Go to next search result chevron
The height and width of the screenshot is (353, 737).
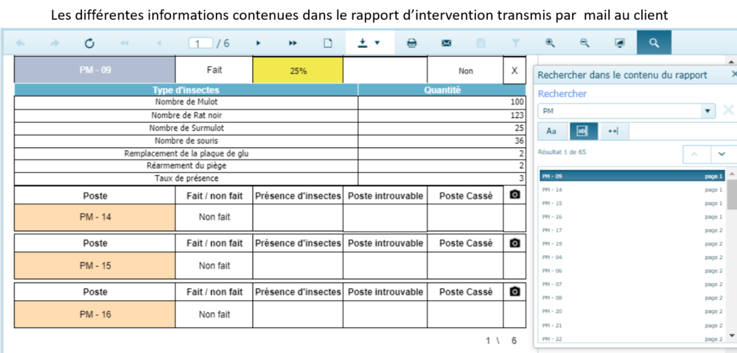(723, 154)
